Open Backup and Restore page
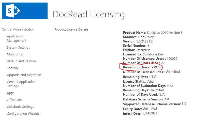Image resolution: width=208 pixels, height=119 pixels. tap(21, 61)
